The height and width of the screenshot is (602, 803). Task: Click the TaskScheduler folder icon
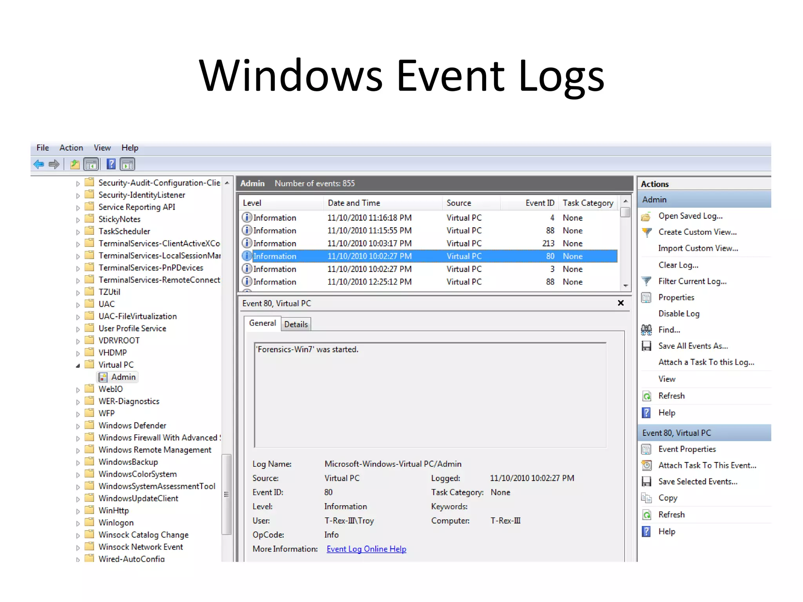coord(90,230)
